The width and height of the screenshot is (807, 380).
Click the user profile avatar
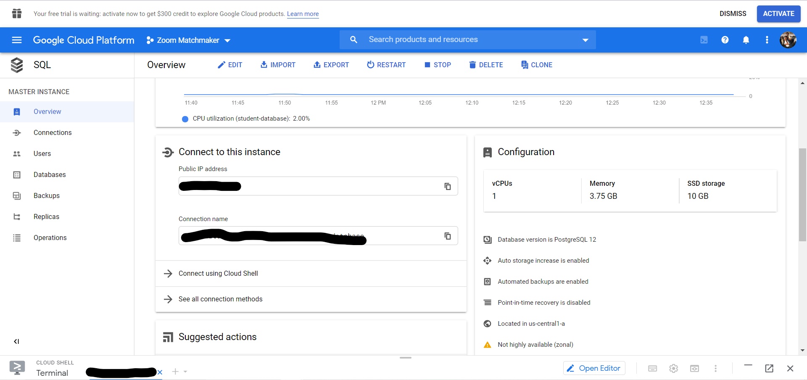pos(788,40)
